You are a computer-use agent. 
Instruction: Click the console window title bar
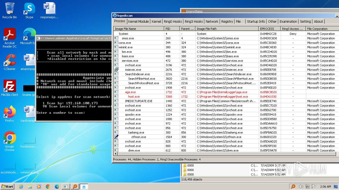pyautogui.click(x=74, y=38)
